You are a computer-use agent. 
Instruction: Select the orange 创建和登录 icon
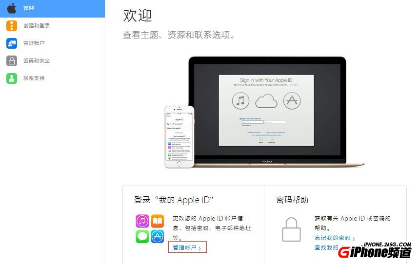coord(12,26)
